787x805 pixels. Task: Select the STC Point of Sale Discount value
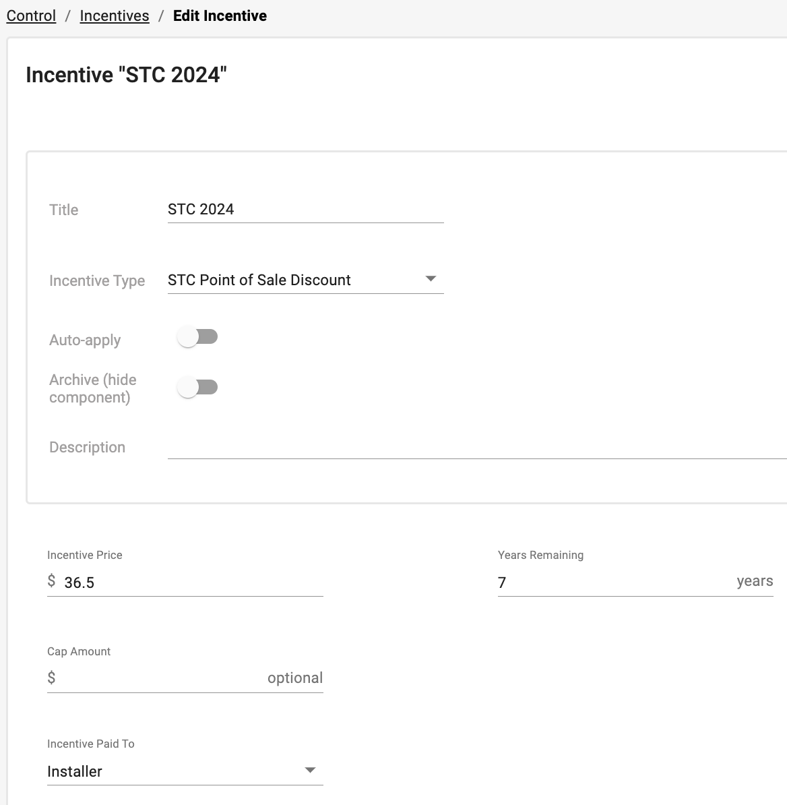tap(259, 280)
